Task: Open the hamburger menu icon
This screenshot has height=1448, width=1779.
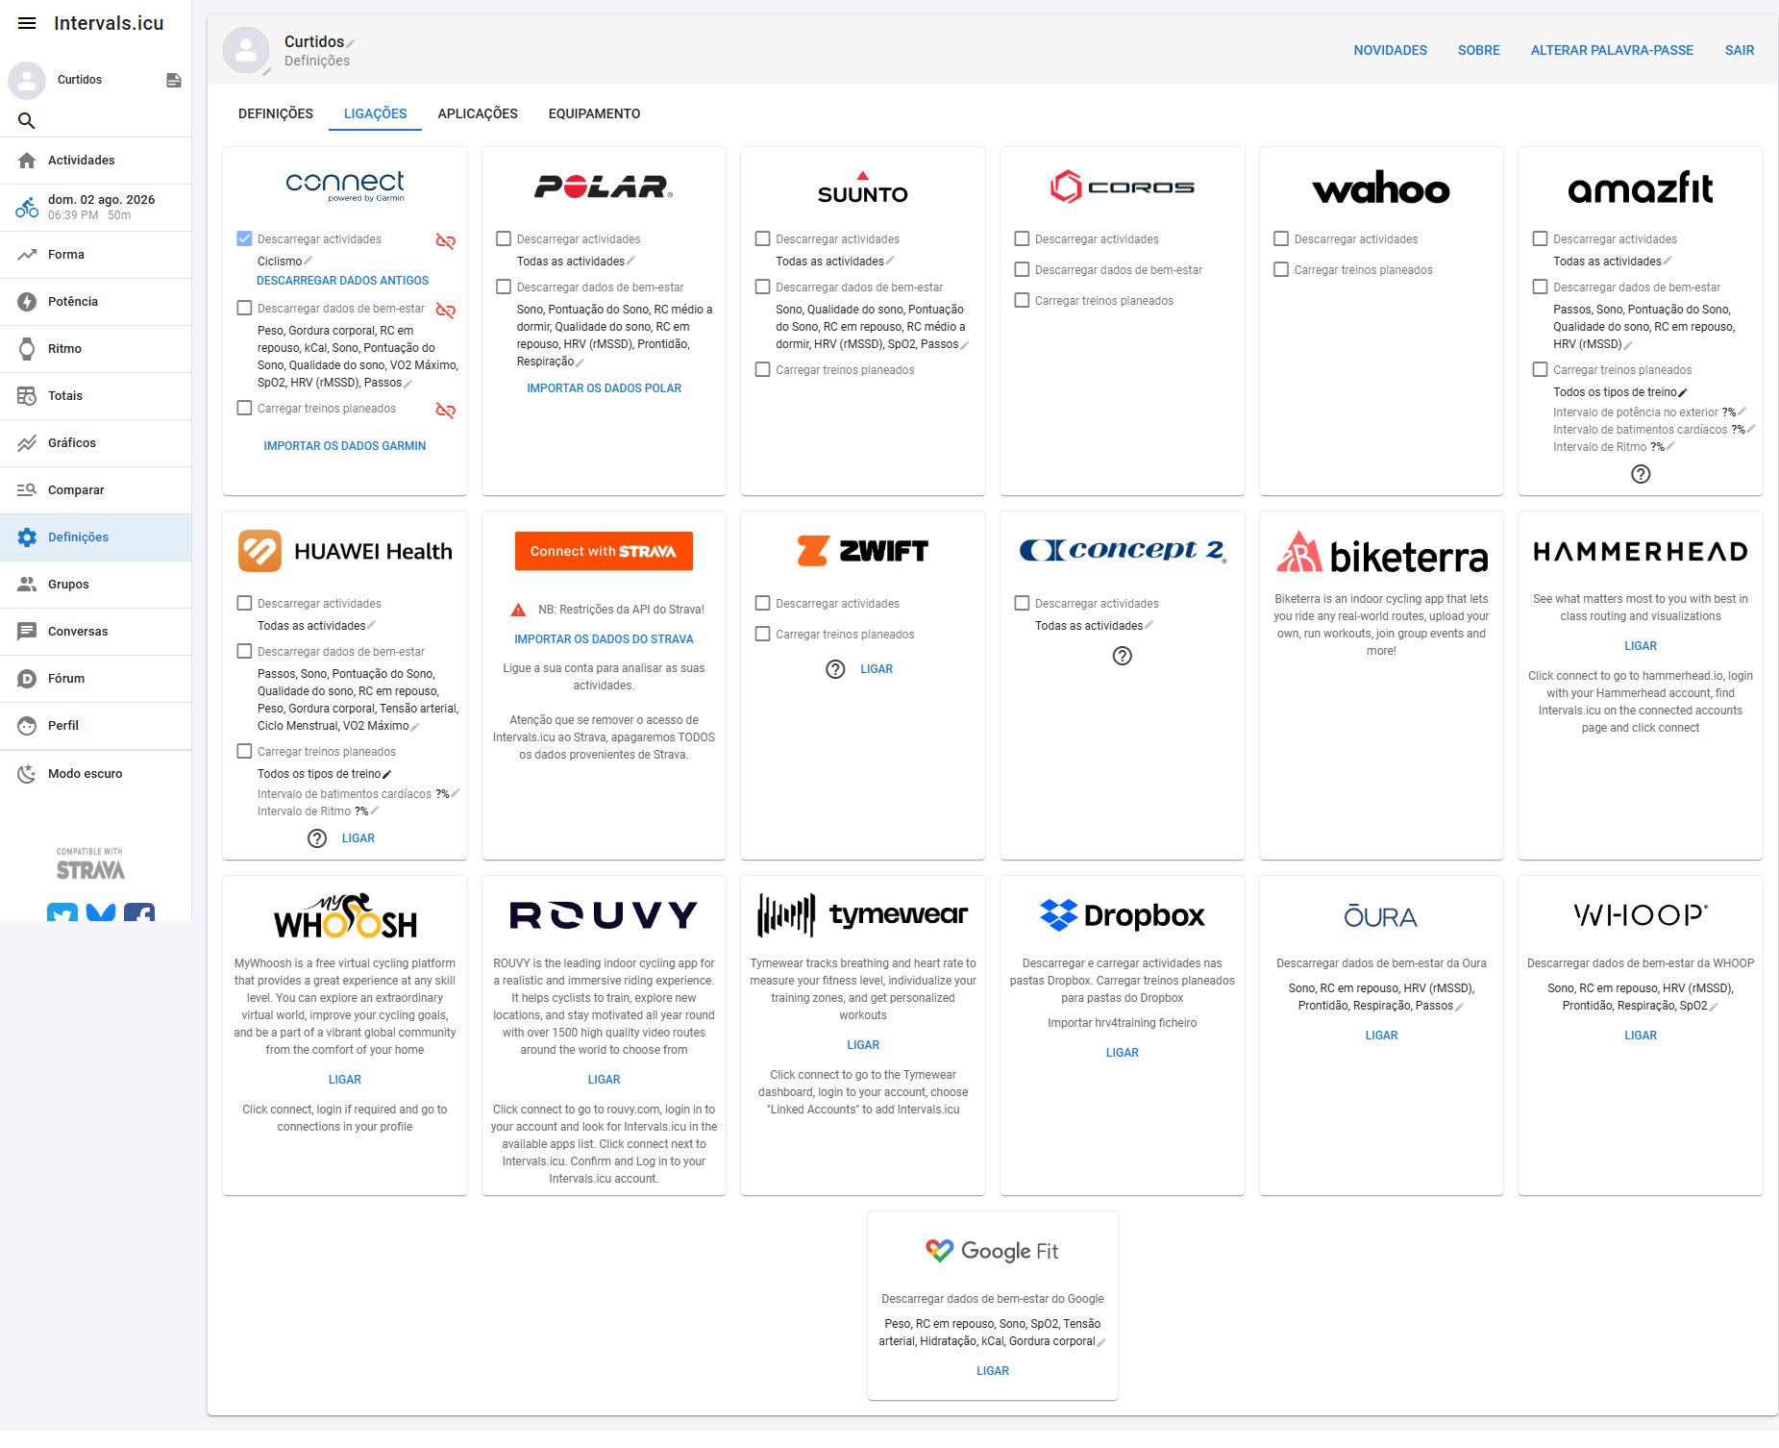Action: pos(27,23)
